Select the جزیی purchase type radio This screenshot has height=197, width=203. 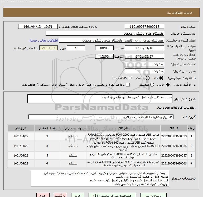(167, 85)
